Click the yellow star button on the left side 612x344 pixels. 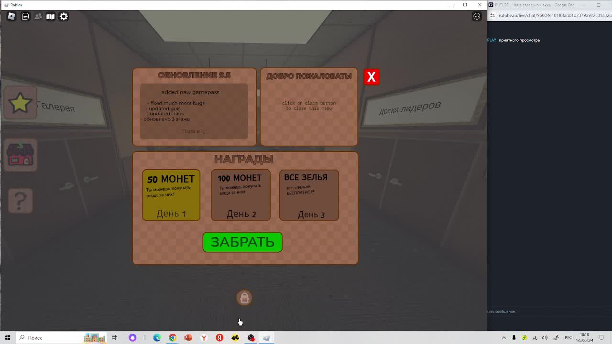tap(20, 103)
